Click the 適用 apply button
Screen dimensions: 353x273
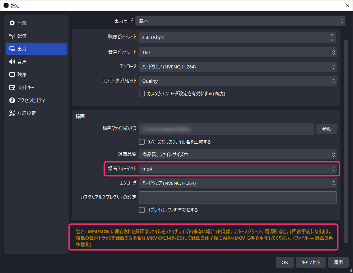point(338,262)
